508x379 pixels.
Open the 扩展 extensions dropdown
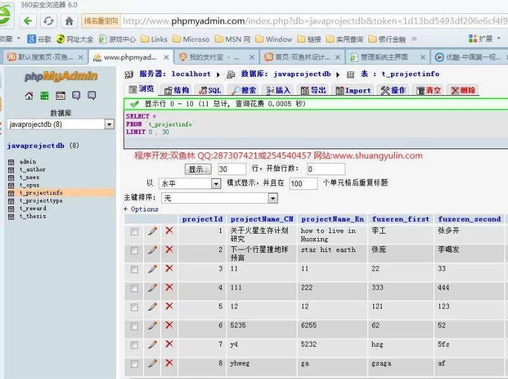498,39
